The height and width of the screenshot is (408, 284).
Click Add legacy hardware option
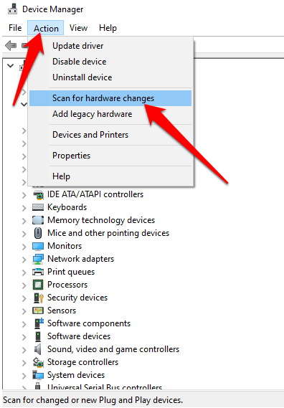pos(92,114)
